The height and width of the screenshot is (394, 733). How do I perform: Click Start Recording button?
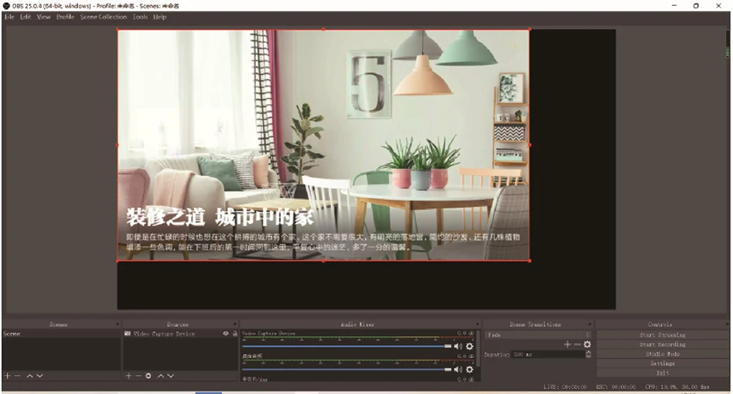tap(662, 344)
